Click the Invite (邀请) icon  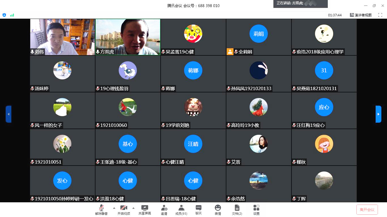pyautogui.click(x=164, y=210)
